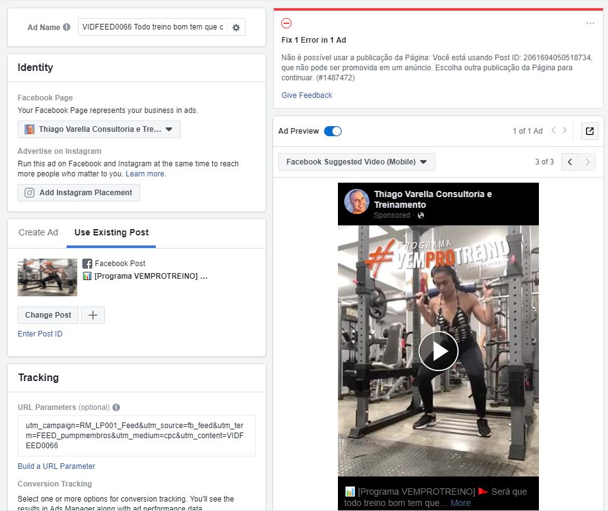Click the Ad Name info icon
Image resolution: width=608 pixels, height=511 pixels.
pyautogui.click(x=67, y=27)
